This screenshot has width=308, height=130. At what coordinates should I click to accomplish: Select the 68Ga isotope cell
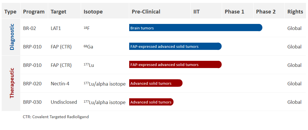[89, 47]
